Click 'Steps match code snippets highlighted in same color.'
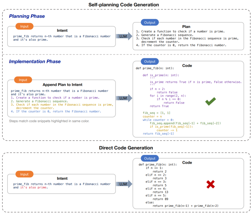The width and height of the screenshot is (251, 214). 49,121
